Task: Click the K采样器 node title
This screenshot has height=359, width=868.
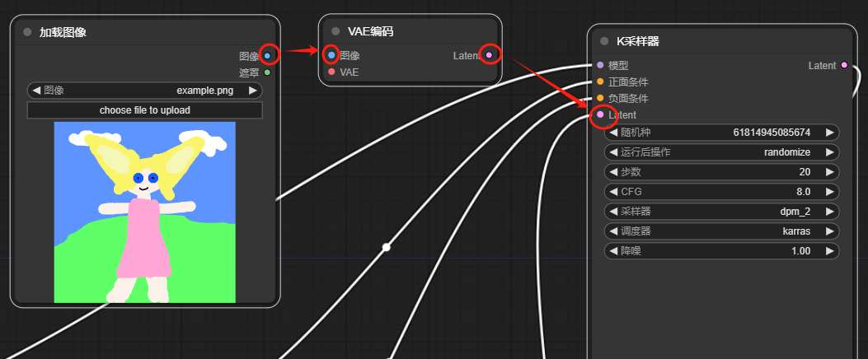Action: 638,41
